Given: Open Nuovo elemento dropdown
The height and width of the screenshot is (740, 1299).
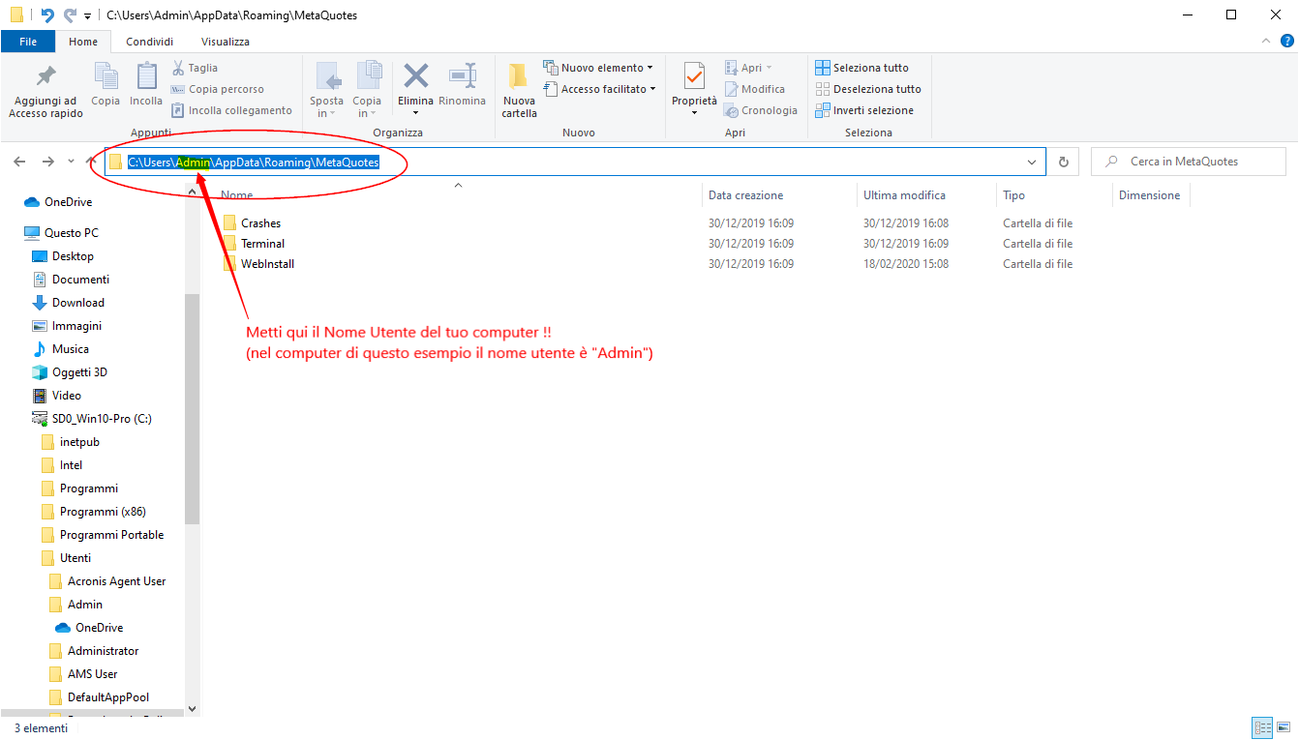Looking at the screenshot, I should click(x=598, y=68).
